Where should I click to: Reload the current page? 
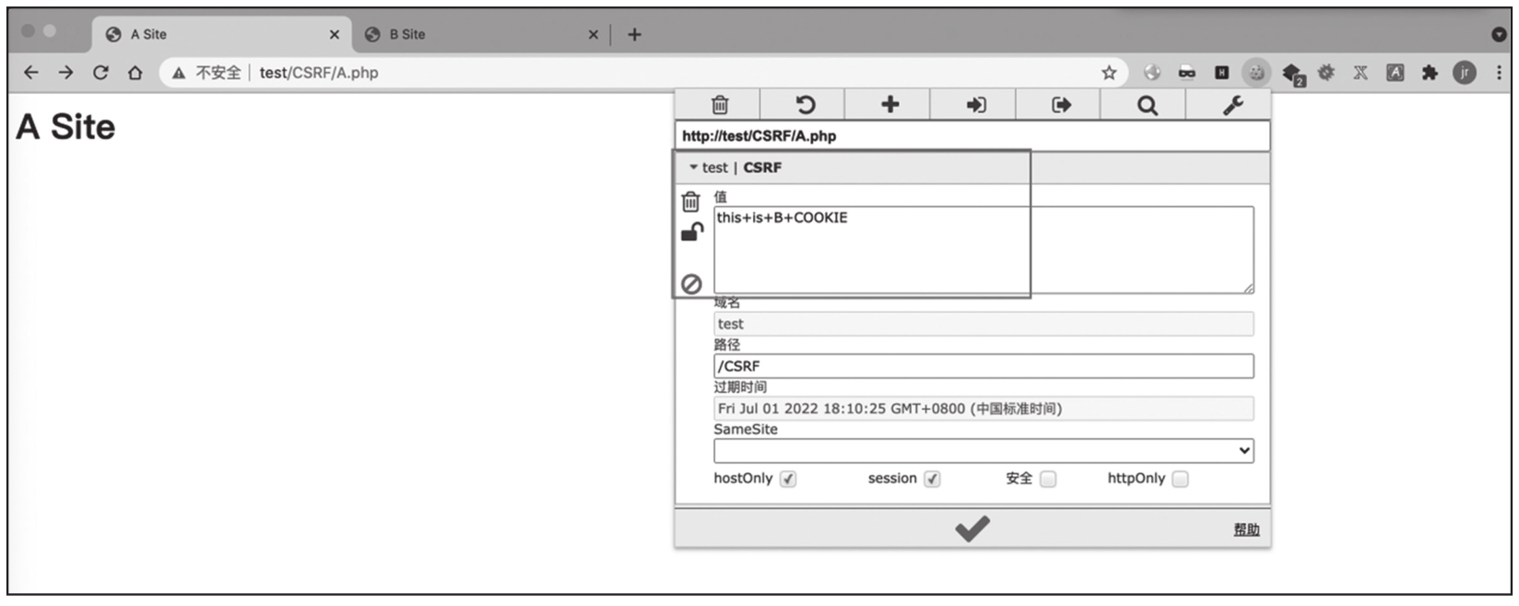tap(100, 72)
